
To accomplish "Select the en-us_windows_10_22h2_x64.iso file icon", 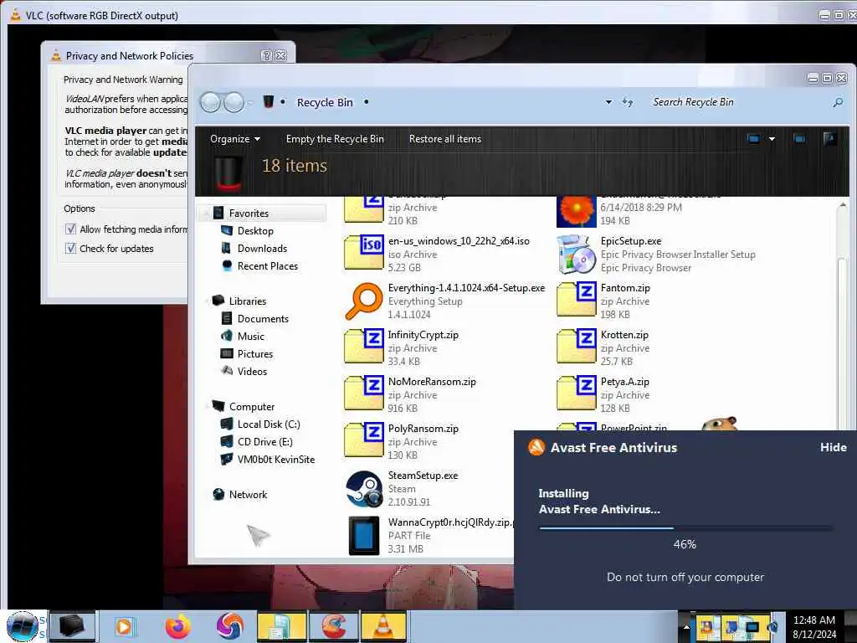I will pyautogui.click(x=364, y=252).
